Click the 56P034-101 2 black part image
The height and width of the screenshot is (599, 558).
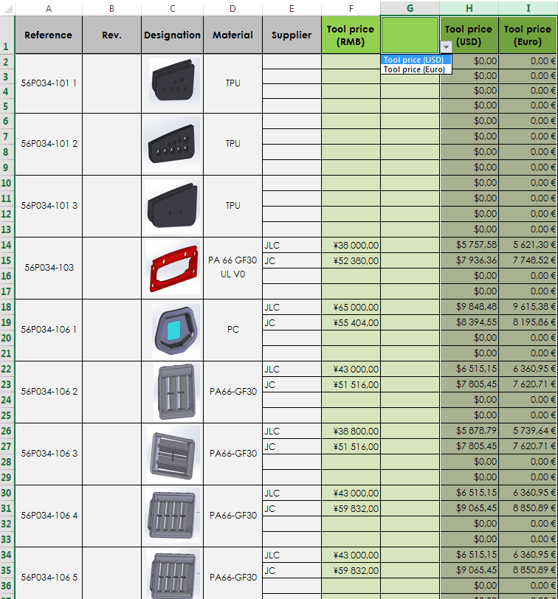point(172,143)
